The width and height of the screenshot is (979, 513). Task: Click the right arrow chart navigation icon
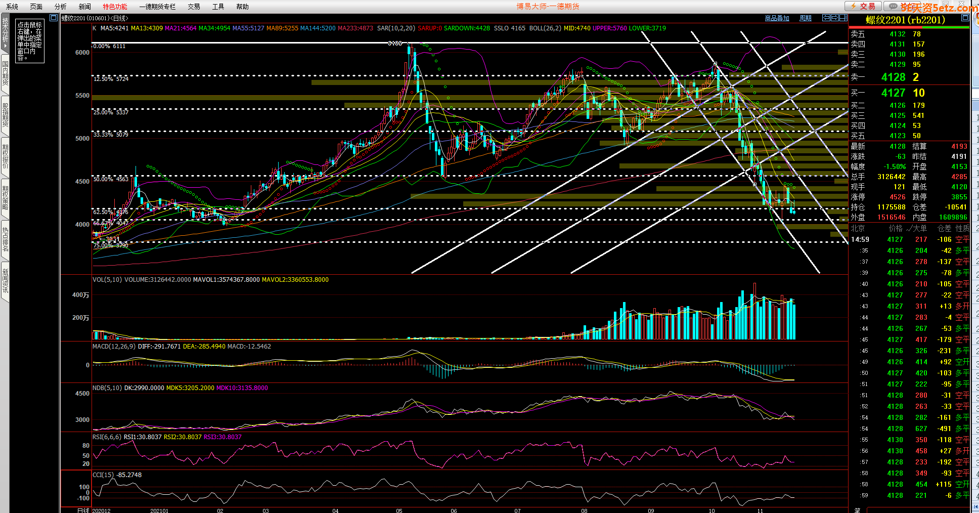pos(835,18)
